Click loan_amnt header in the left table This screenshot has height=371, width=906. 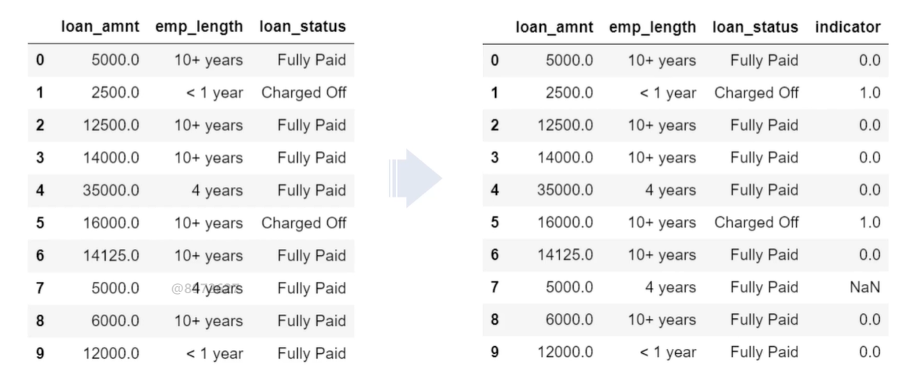coord(100,27)
